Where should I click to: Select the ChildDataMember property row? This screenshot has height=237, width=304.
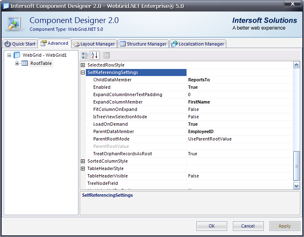pos(136,80)
